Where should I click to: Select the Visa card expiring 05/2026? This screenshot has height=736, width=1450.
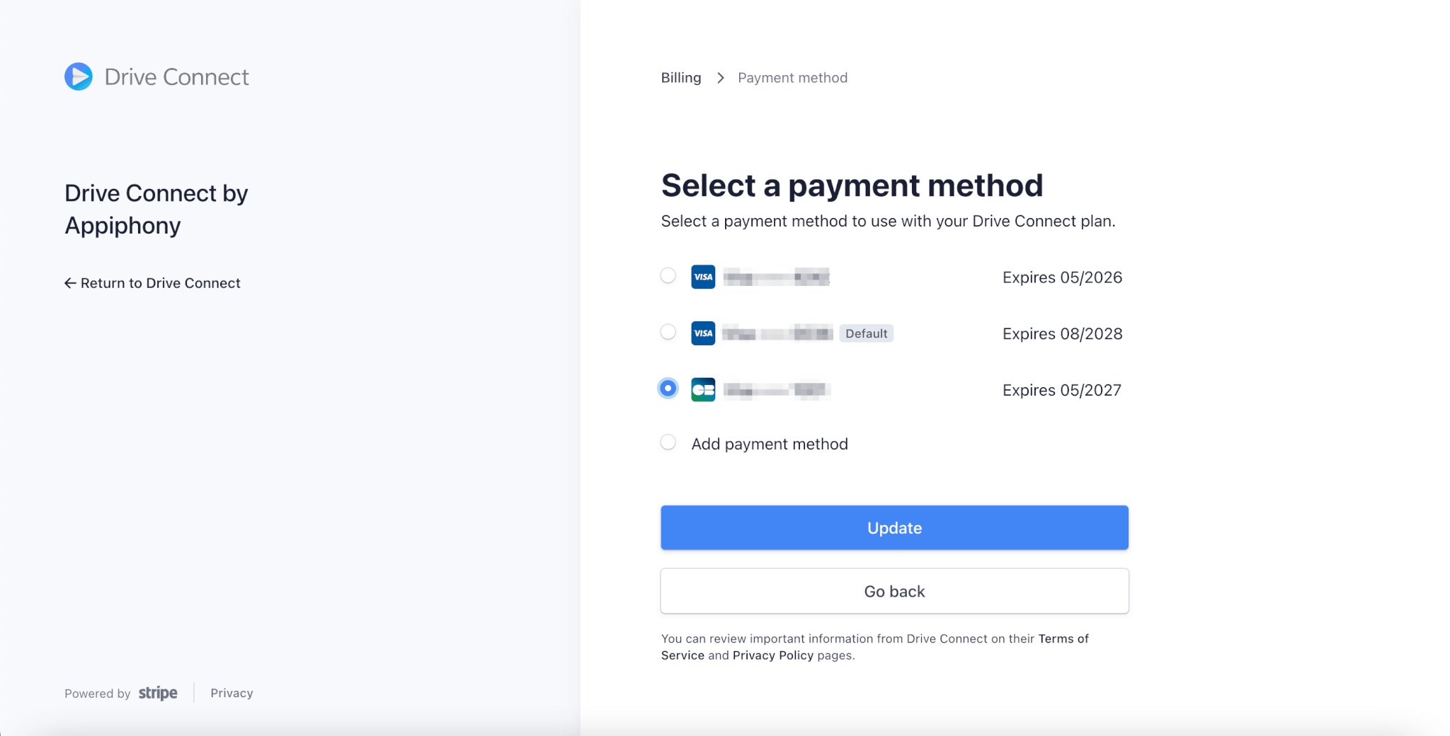pos(668,276)
